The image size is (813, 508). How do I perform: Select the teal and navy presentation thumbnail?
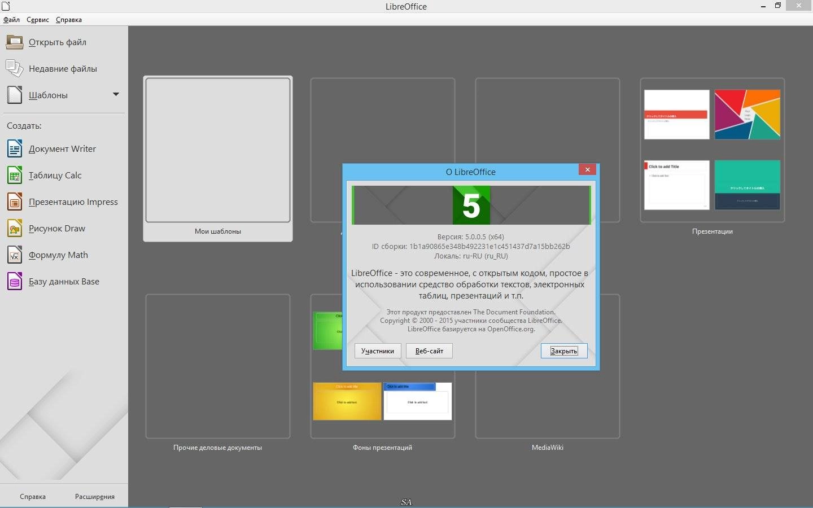point(748,185)
